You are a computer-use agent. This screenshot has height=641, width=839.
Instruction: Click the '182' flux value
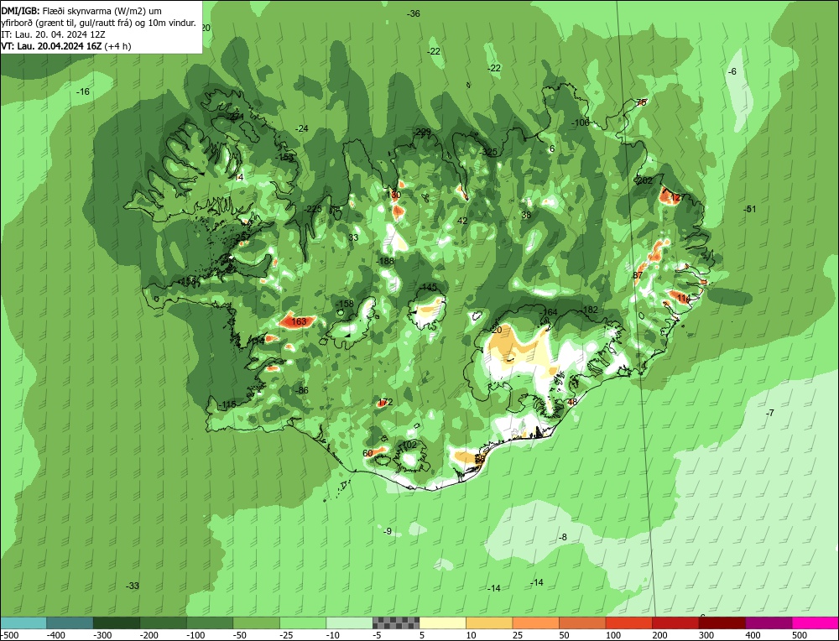(590, 310)
